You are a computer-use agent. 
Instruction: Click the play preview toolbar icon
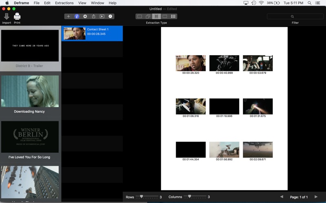(102, 17)
